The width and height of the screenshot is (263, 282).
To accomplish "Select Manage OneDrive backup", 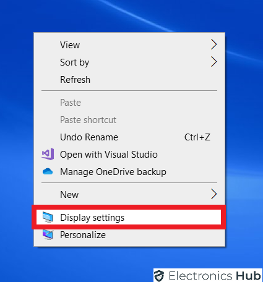I will pos(129,172).
